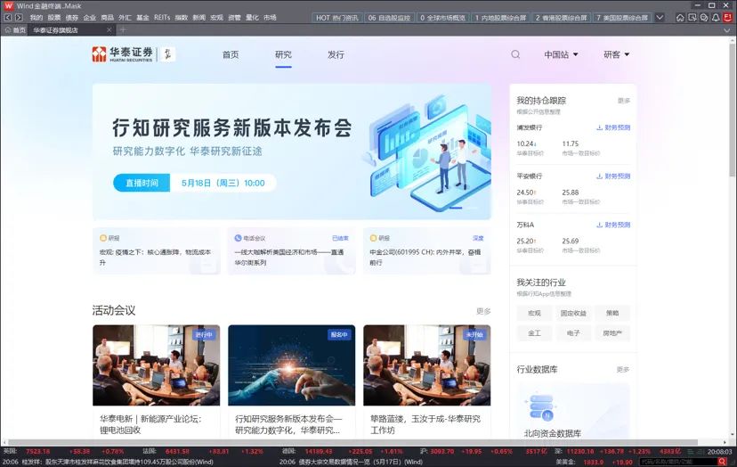The height and width of the screenshot is (467, 737).
Task: Click HOT 热门资讯 shortcut button
Action: pyautogui.click(x=337, y=18)
